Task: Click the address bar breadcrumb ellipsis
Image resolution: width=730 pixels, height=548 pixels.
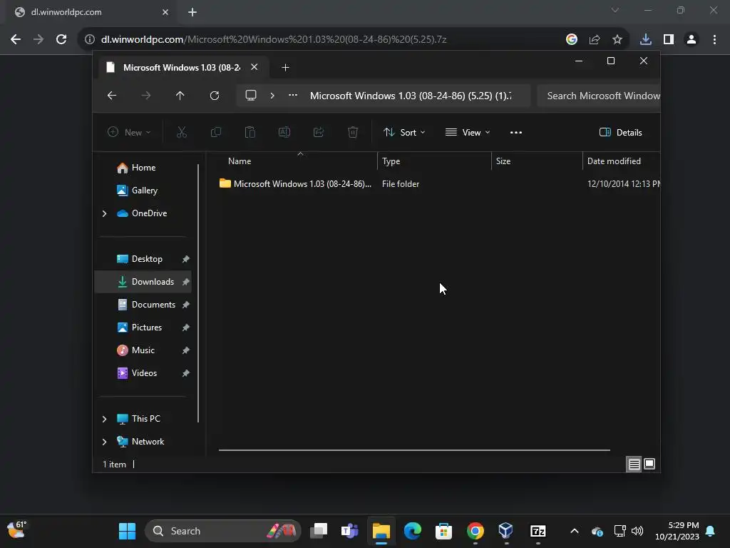Action: (x=293, y=95)
